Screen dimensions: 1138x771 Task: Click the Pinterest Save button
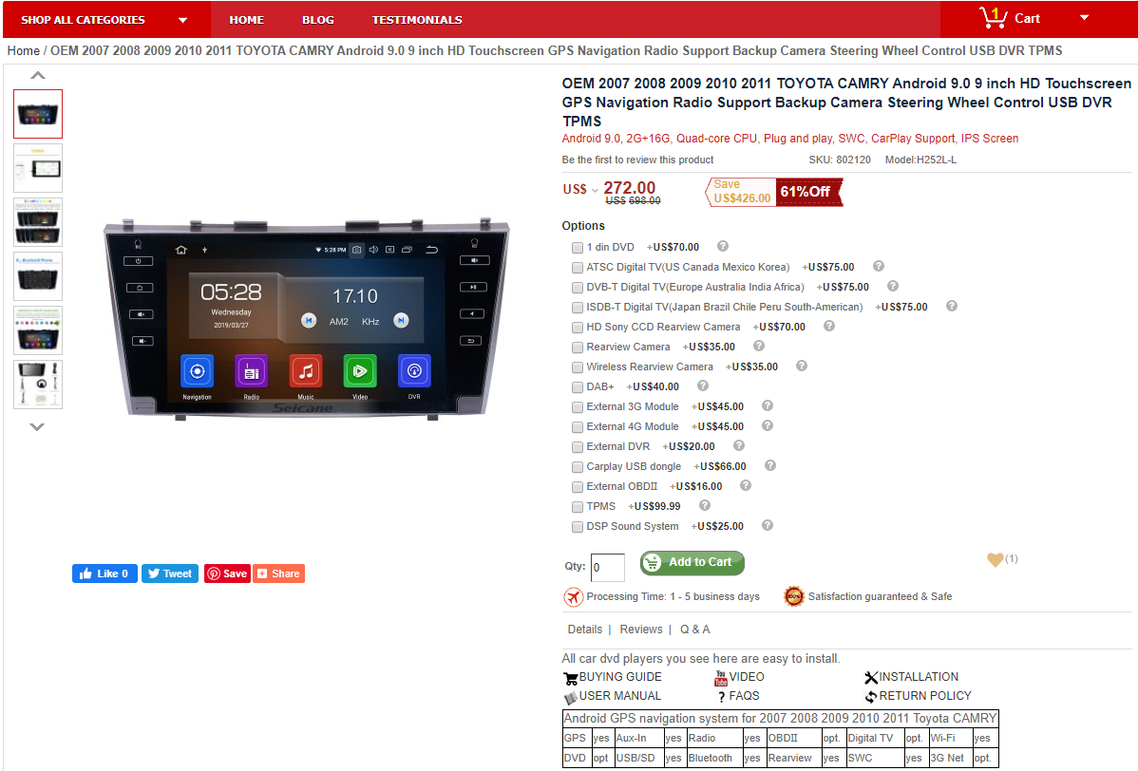tap(227, 574)
